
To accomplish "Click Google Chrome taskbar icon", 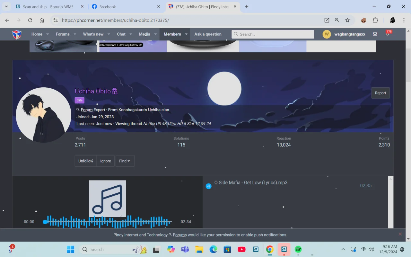I will (x=270, y=249).
